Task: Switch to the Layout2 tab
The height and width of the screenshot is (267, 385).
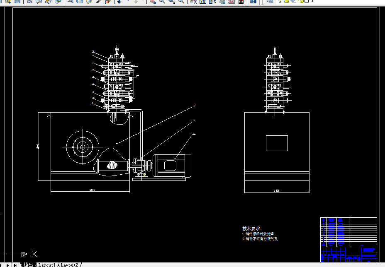Action: (69, 265)
